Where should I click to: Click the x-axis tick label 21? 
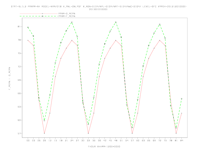(66, 140)
